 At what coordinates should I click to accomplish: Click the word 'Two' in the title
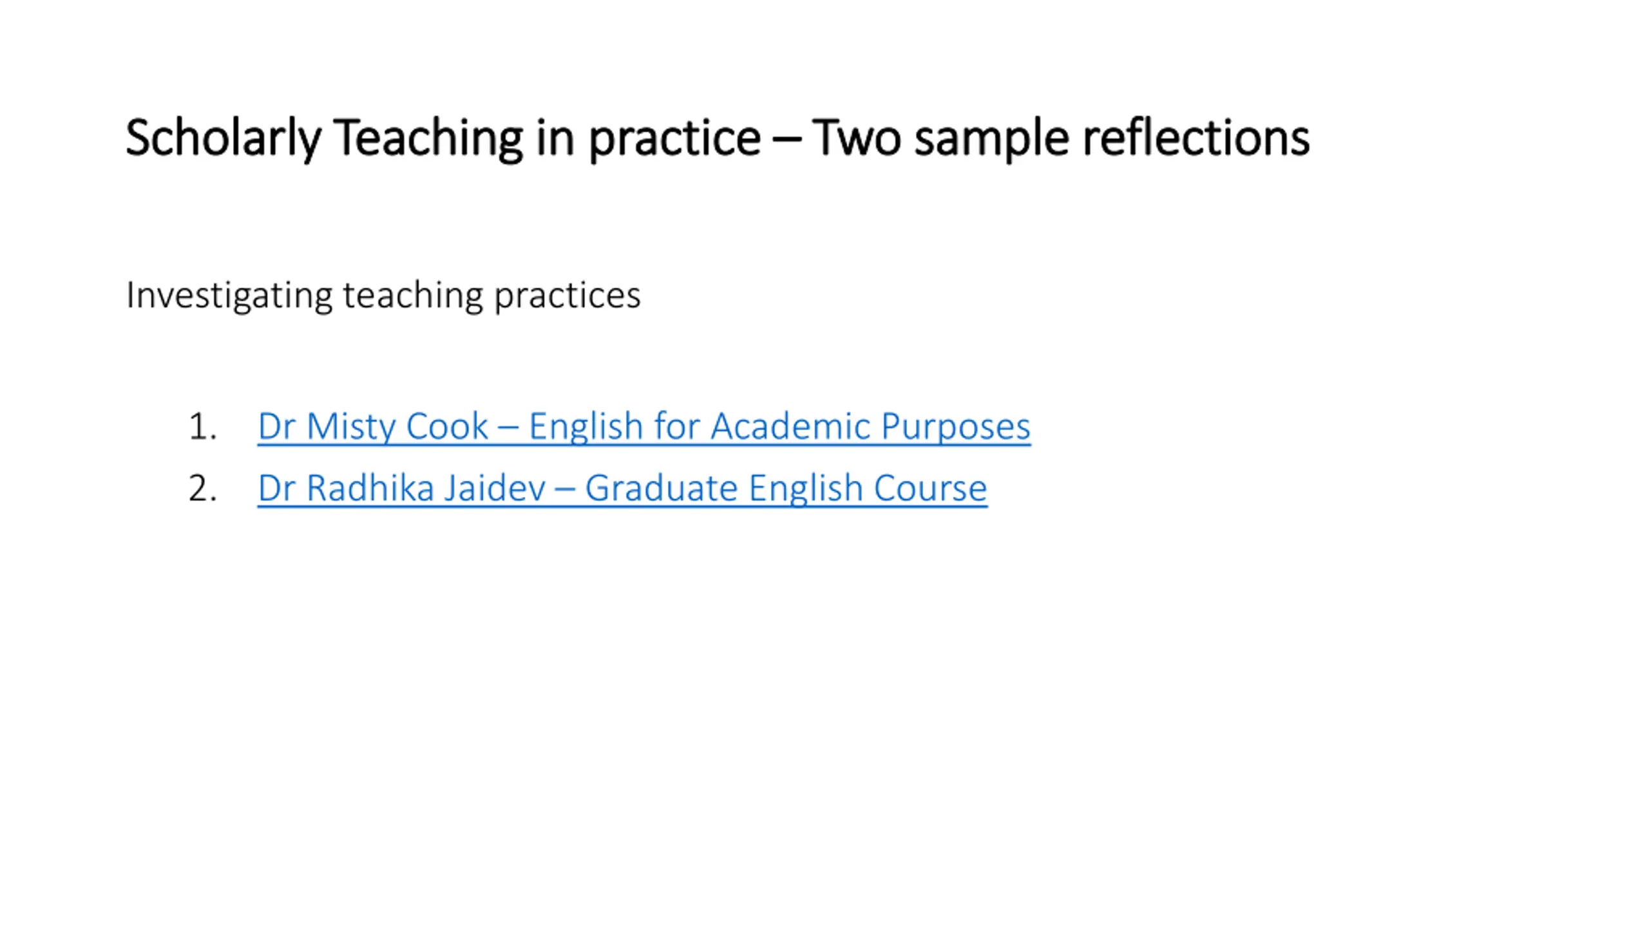click(x=856, y=138)
